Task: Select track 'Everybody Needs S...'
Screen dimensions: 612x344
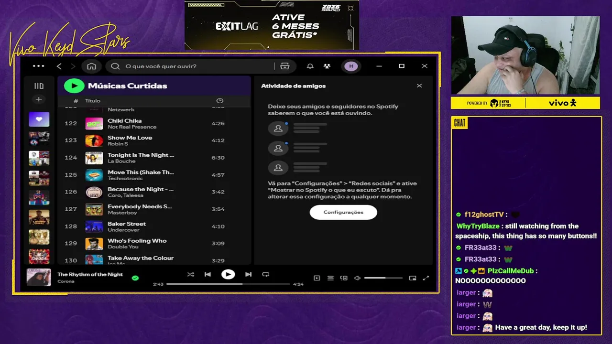Action: pos(140,206)
